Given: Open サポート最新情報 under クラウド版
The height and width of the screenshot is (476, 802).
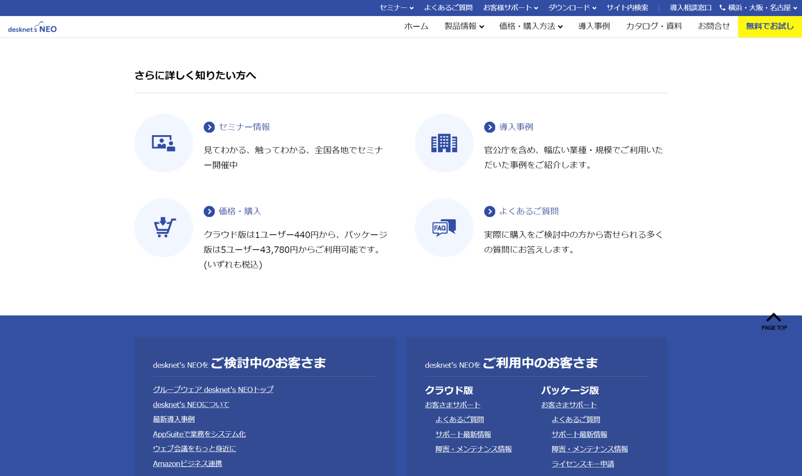Looking at the screenshot, I should (x=463, y=434).
